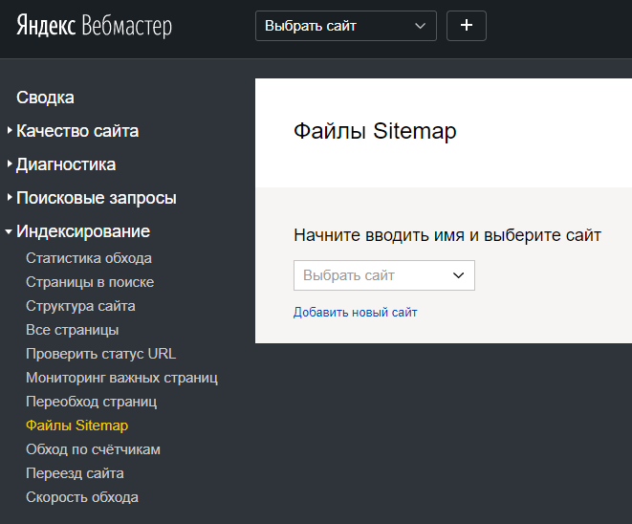Select the highlighted Файлы Sitemap item
Screen dimensions: 632x524
77,426
